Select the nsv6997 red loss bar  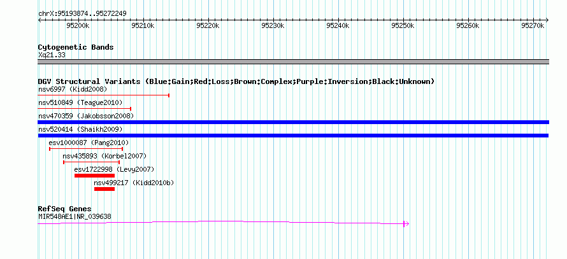point(103,95)
